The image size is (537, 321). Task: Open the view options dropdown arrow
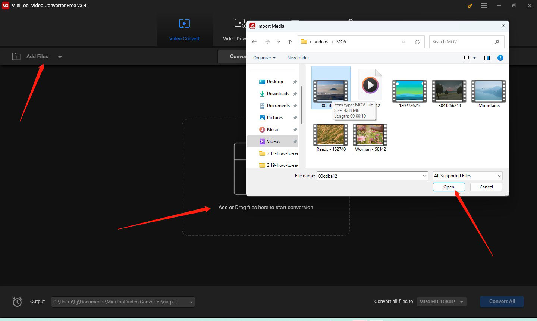[474, 58]
